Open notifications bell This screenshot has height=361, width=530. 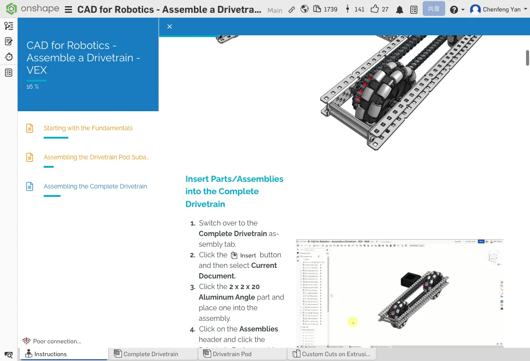[x=400, y=10]
